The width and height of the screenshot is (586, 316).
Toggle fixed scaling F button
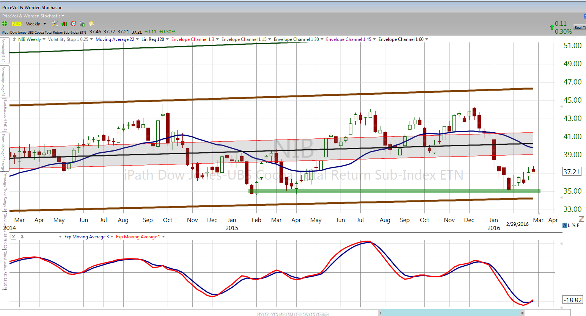578,225
